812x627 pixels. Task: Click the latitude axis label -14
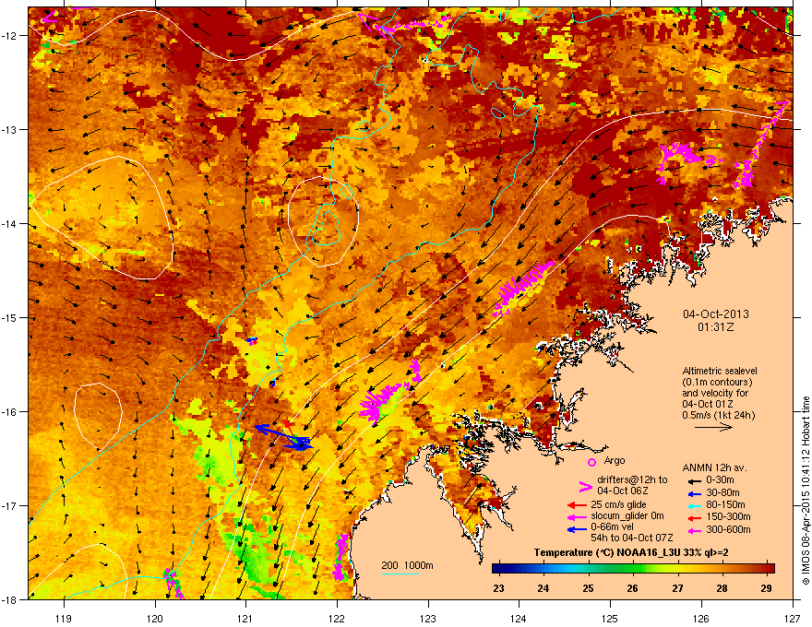click(x=10, y=223)
